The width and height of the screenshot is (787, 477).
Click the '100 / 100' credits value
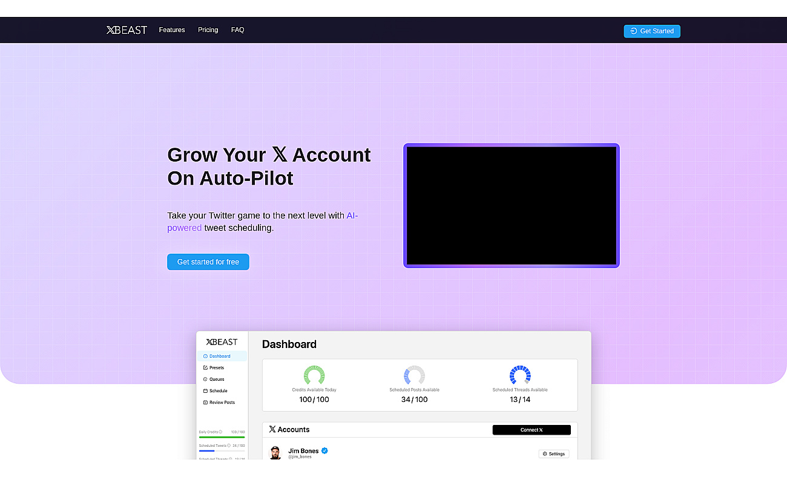[x=314, y=400]
